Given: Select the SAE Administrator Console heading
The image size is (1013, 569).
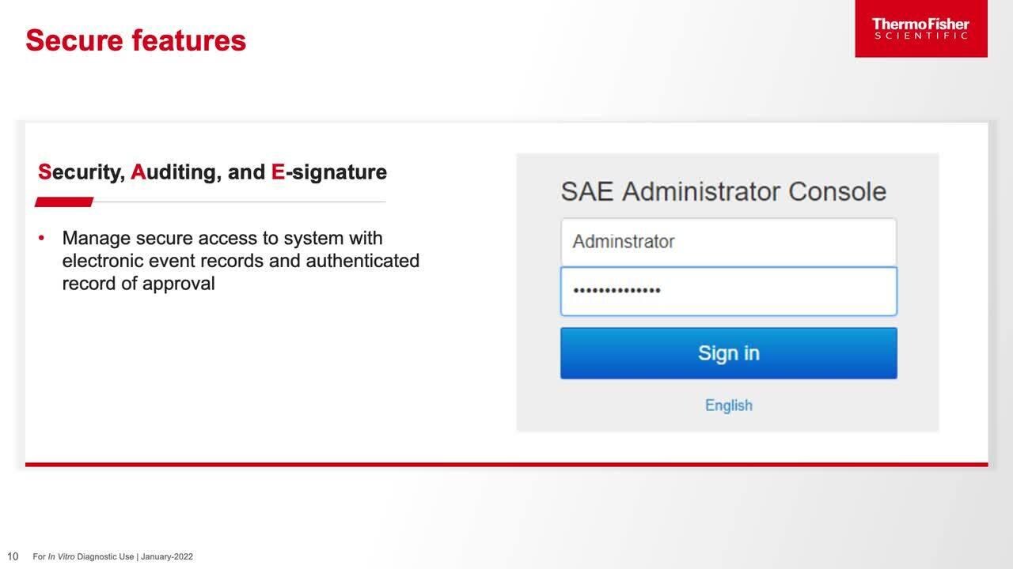Looking at the screenshot, I should coord(723,191).
